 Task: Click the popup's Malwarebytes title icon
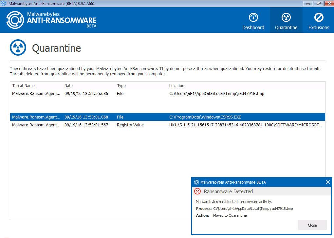(196, 182)
